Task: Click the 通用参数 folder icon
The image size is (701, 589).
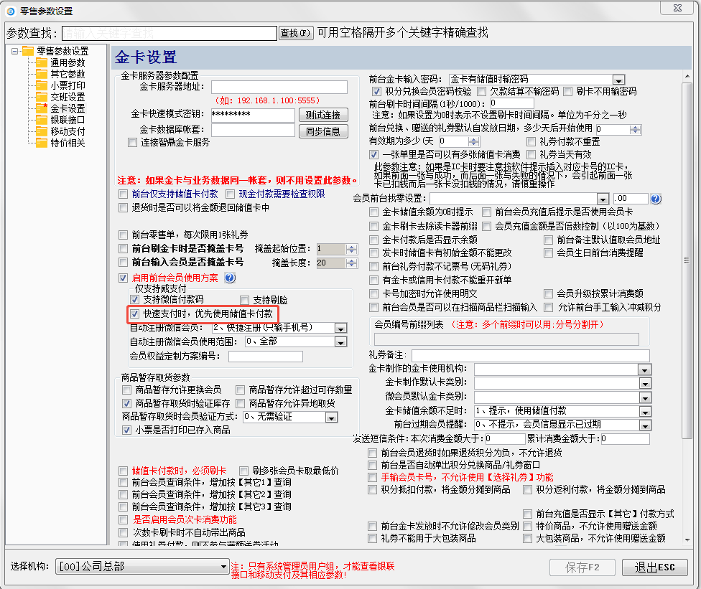Action: [x=42, y=62]
